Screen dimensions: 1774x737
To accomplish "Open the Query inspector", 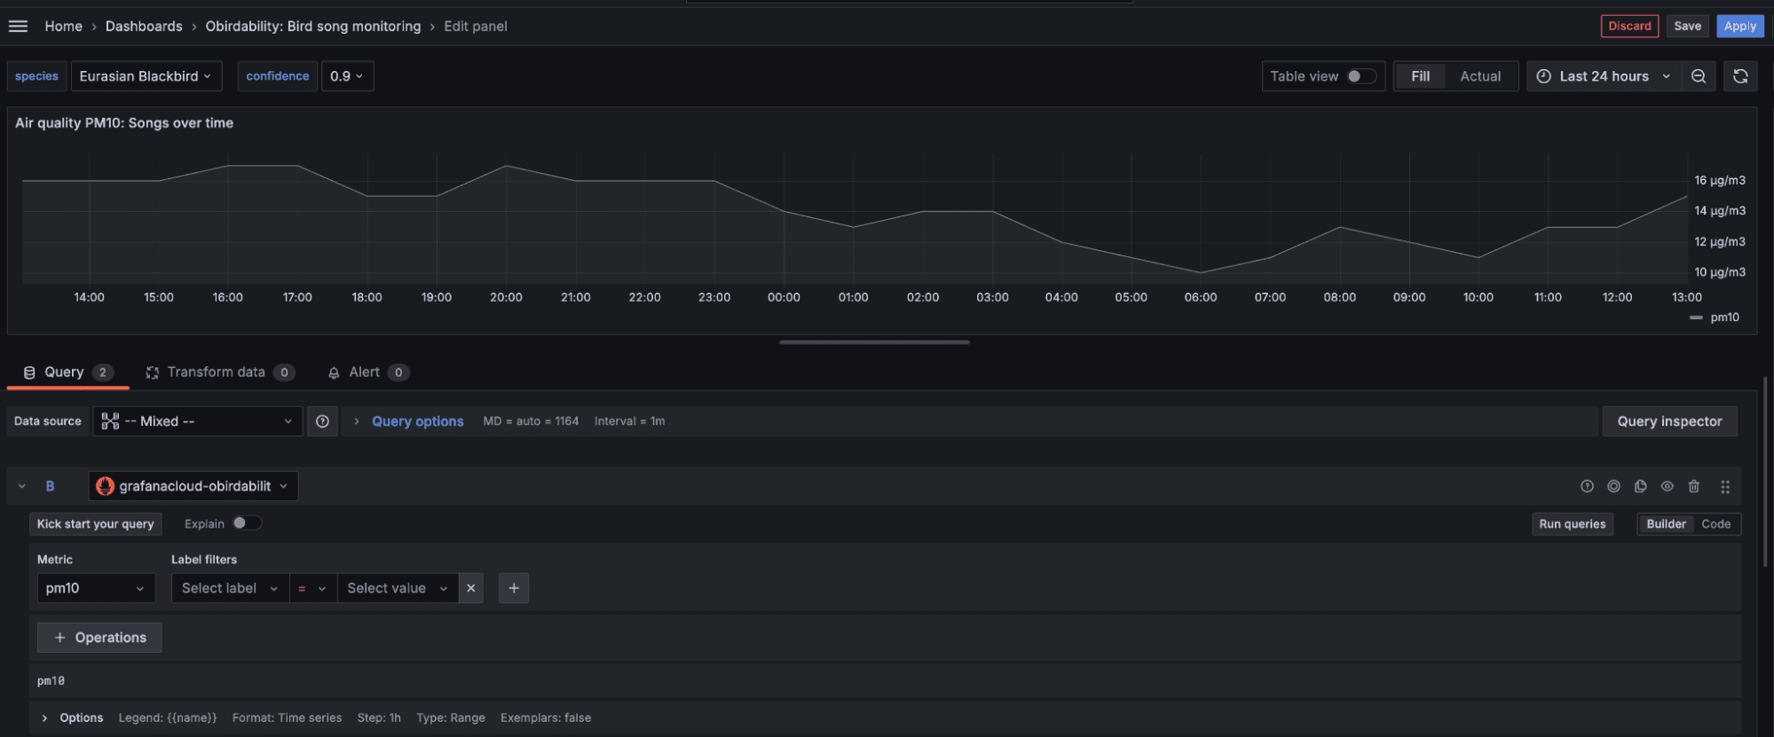I will (x=1669, y=421).
